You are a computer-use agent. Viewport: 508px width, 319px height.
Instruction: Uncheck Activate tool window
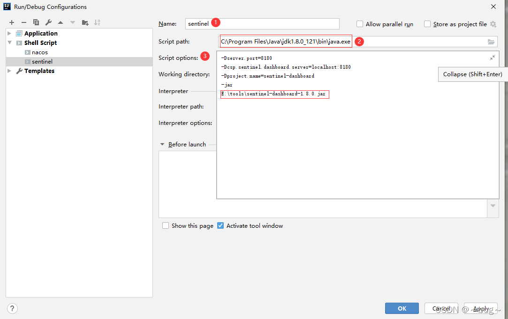[220, 225]
